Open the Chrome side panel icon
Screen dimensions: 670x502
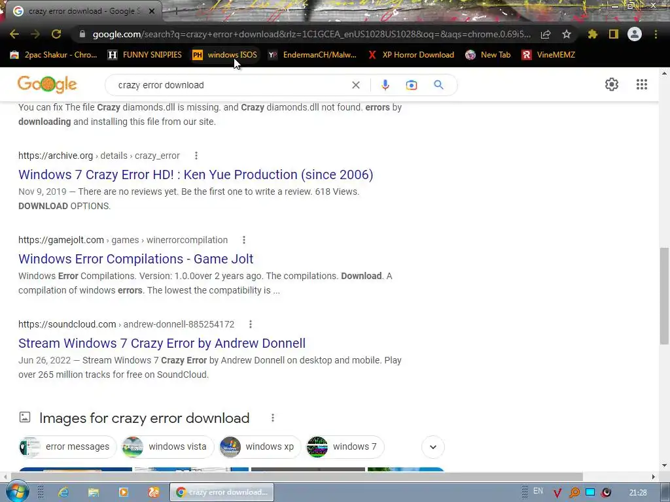click(x=614, y=34)
